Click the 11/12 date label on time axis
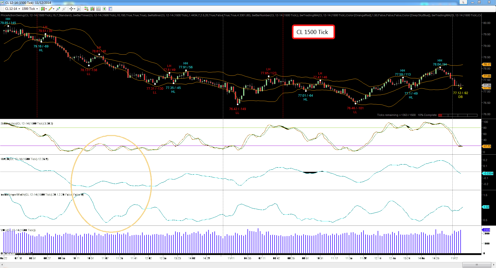496x268 pixels. (x=454, y=258)
